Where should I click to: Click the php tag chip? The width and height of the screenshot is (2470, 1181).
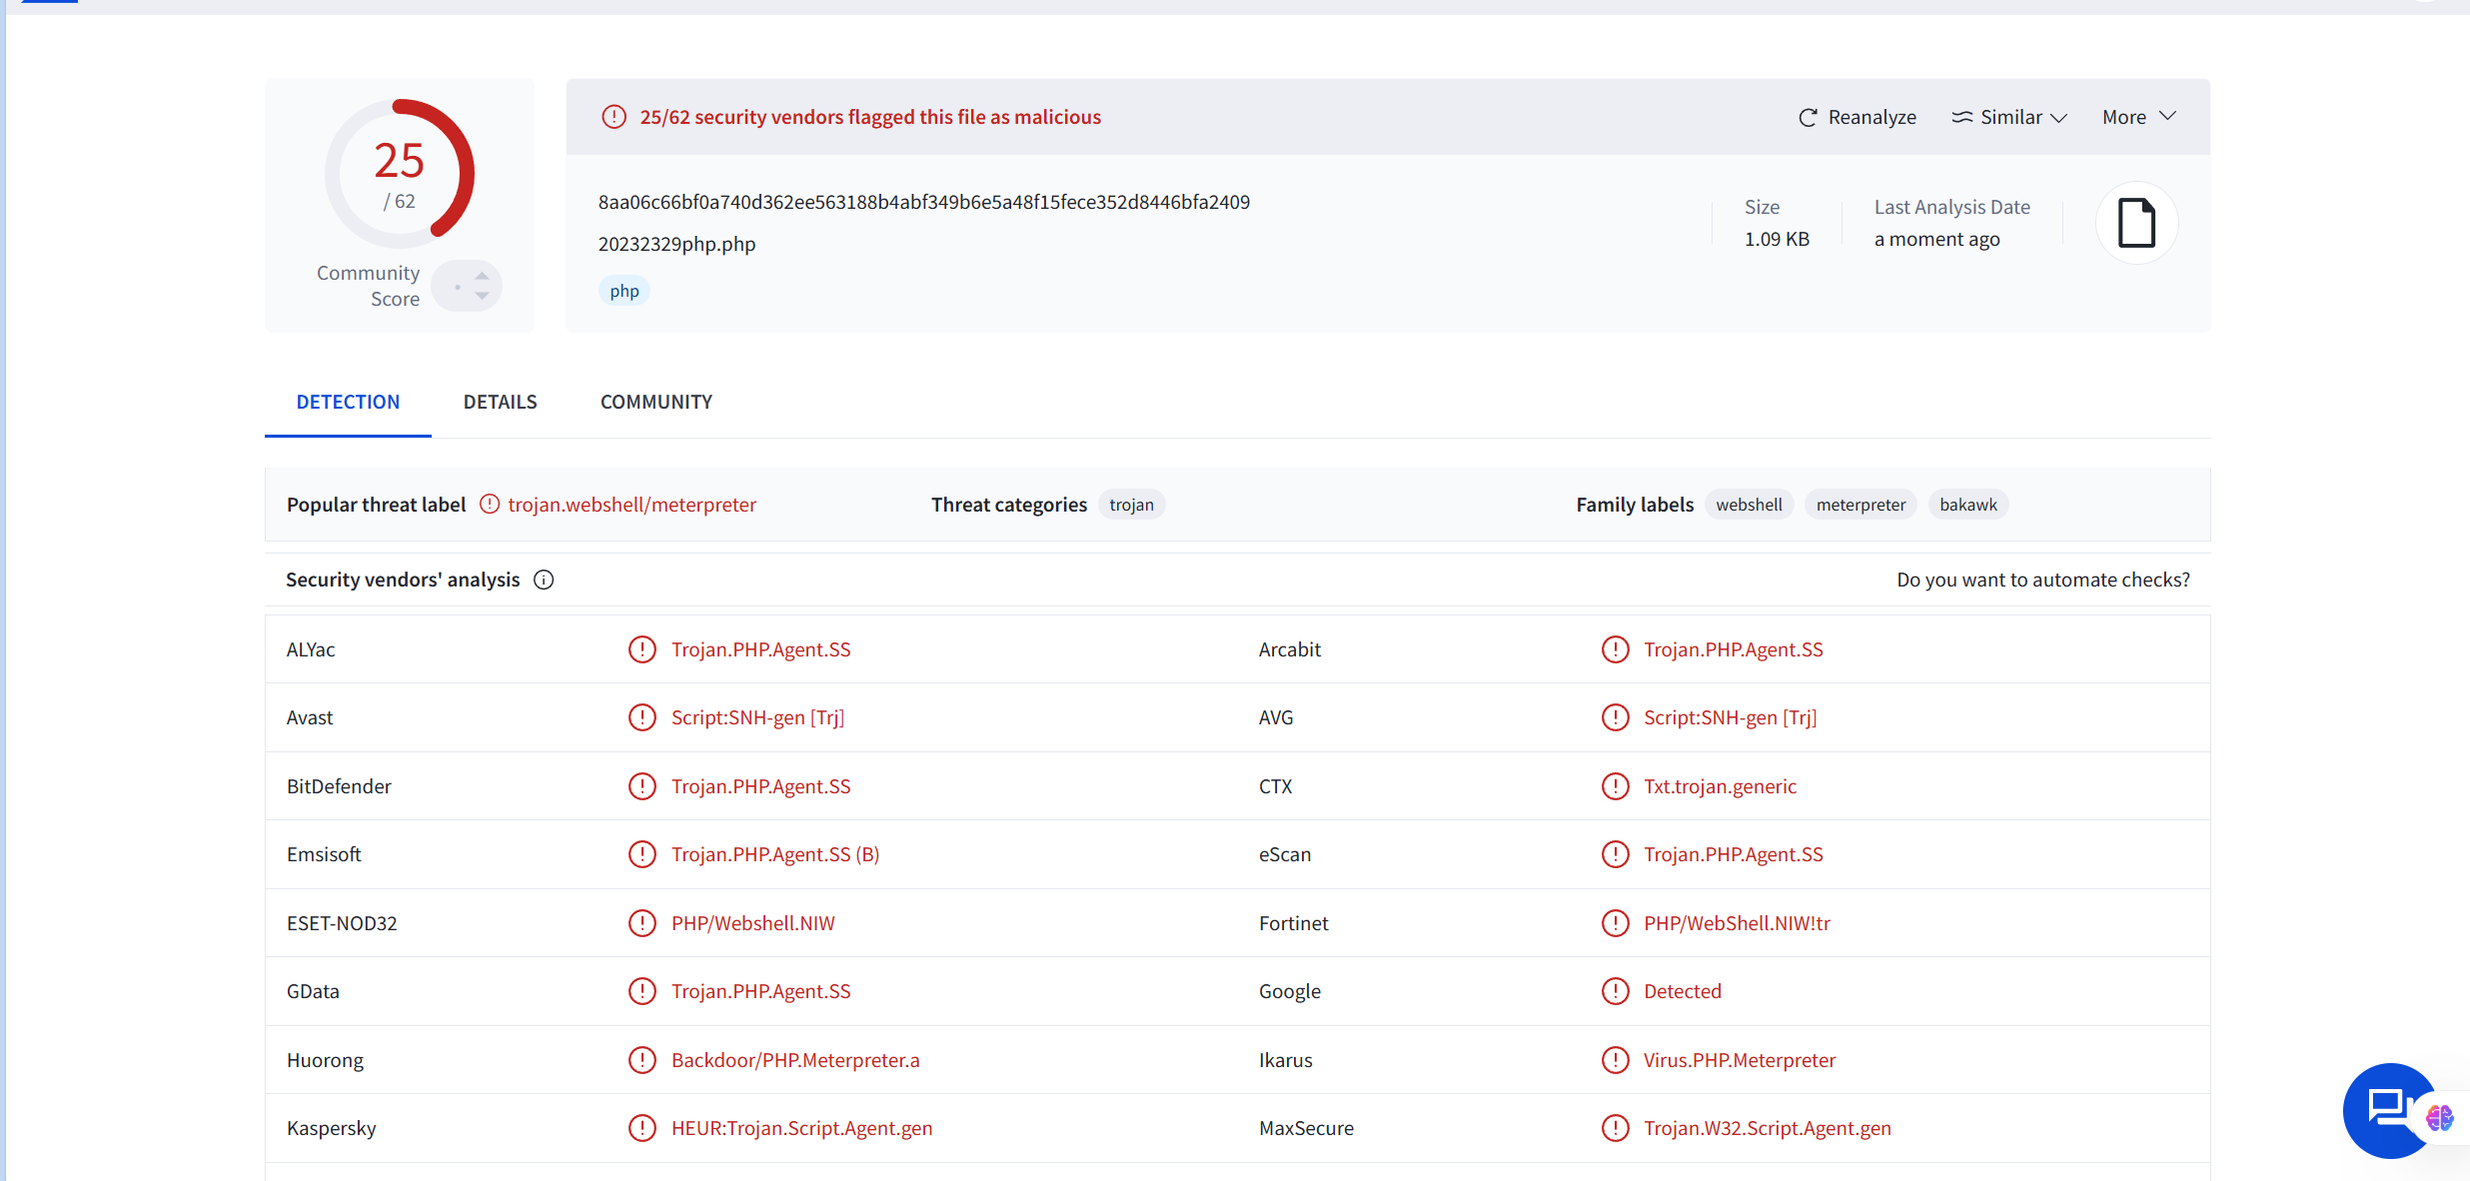pyautogui.click(x=624, y=292)
